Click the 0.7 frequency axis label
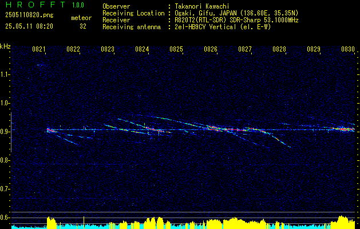Viewport: 360px width, 229px height. coord(5,189)
